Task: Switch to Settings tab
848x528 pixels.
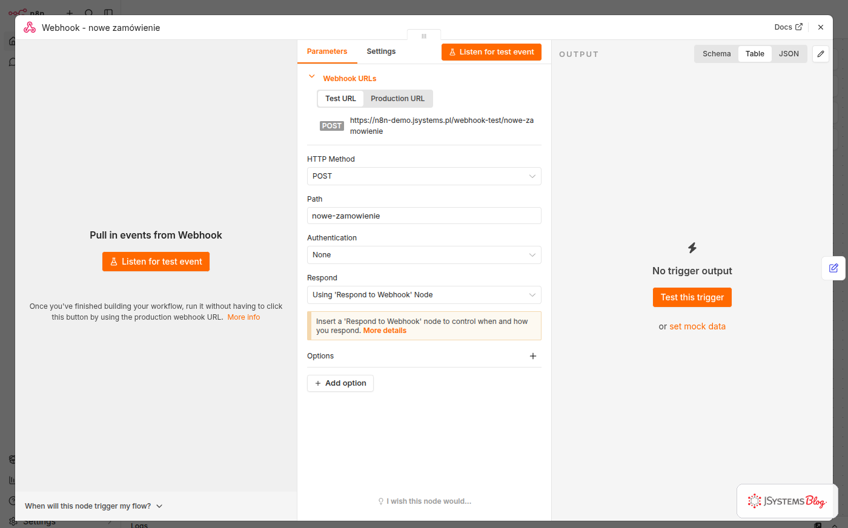Action: [381, 51]
